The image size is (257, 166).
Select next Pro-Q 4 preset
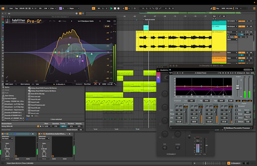click(100, 21)
